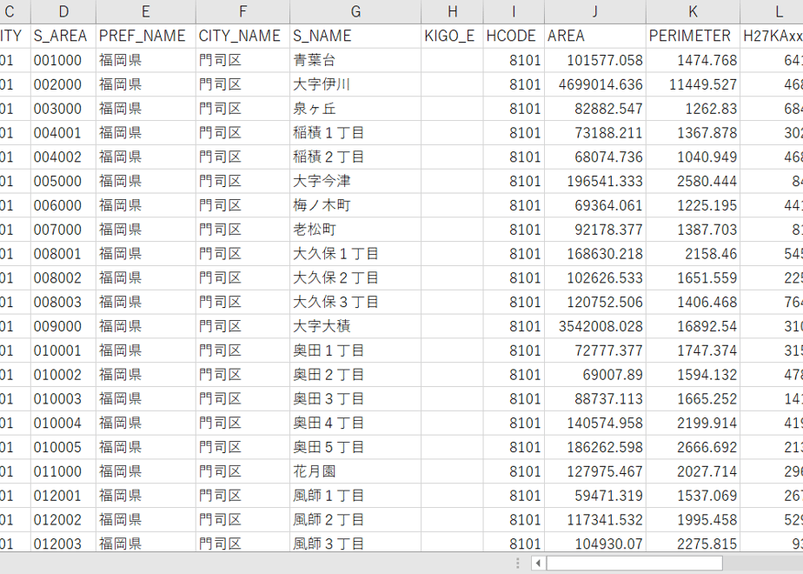
Task: Click the S_NAME header cell
Action: click(355, 36)
